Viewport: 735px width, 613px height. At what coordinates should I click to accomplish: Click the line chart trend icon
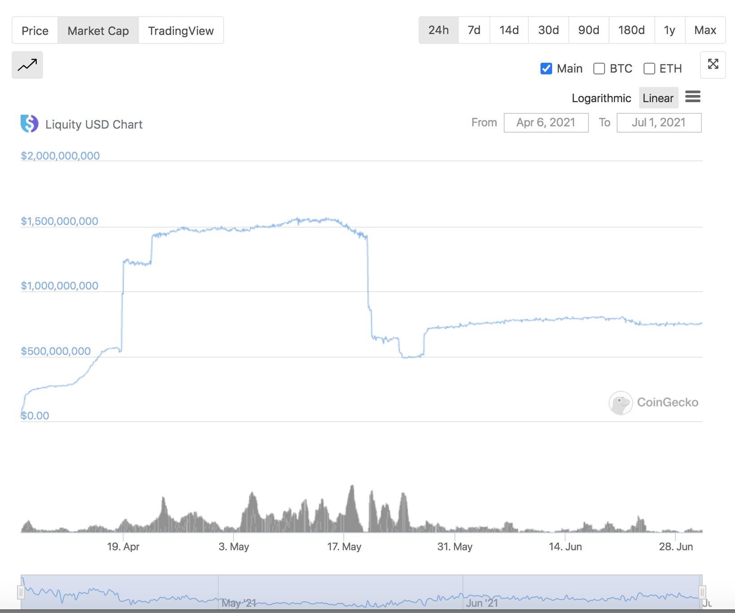(27, 65)
